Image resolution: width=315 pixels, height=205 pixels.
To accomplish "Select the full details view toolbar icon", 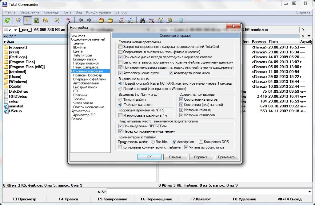I will pyautogui.click(x=27, y=20).
